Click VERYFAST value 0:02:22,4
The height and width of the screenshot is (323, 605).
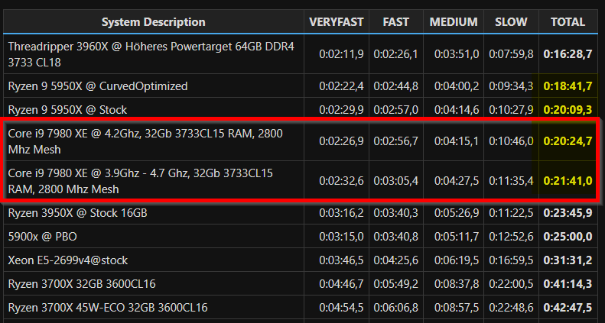[341, 86]
